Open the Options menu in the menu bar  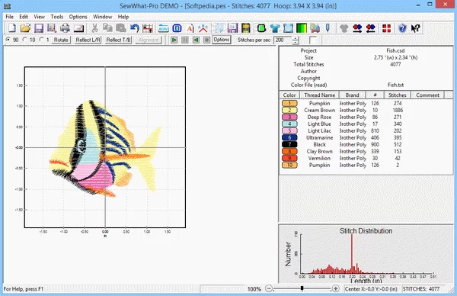tap(78, 17)
